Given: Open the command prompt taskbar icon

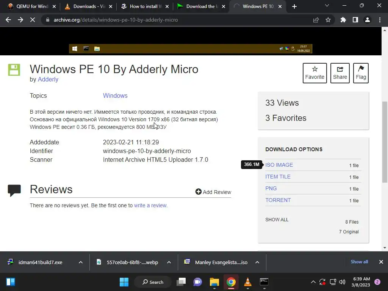Looking at the screenshot, I should coord(264,282).
